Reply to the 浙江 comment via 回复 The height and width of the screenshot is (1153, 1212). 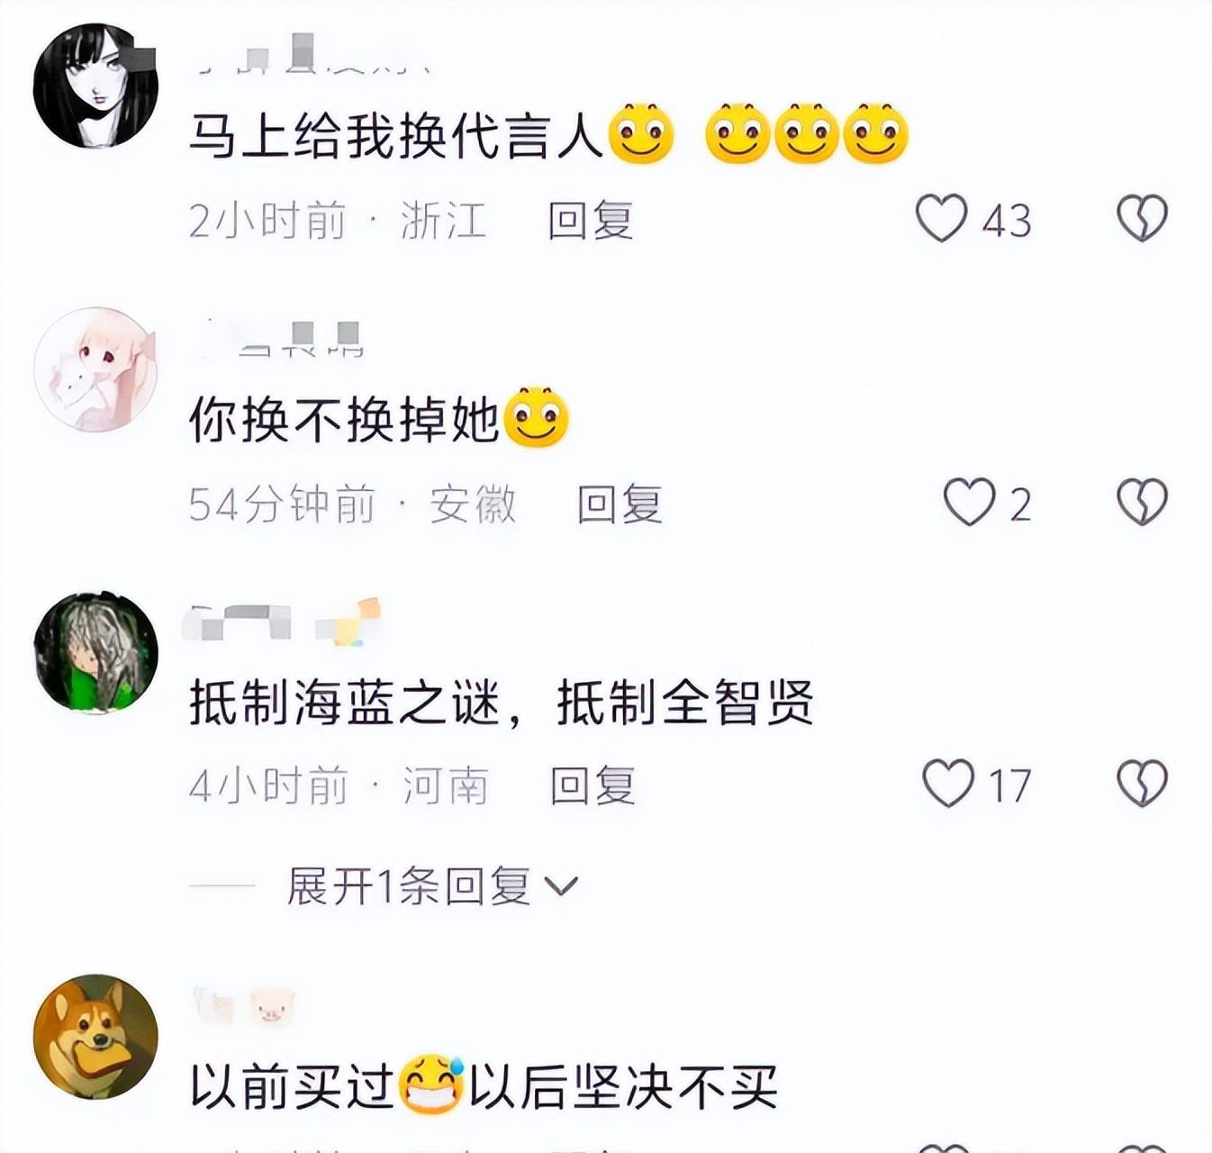click(591, 221)
